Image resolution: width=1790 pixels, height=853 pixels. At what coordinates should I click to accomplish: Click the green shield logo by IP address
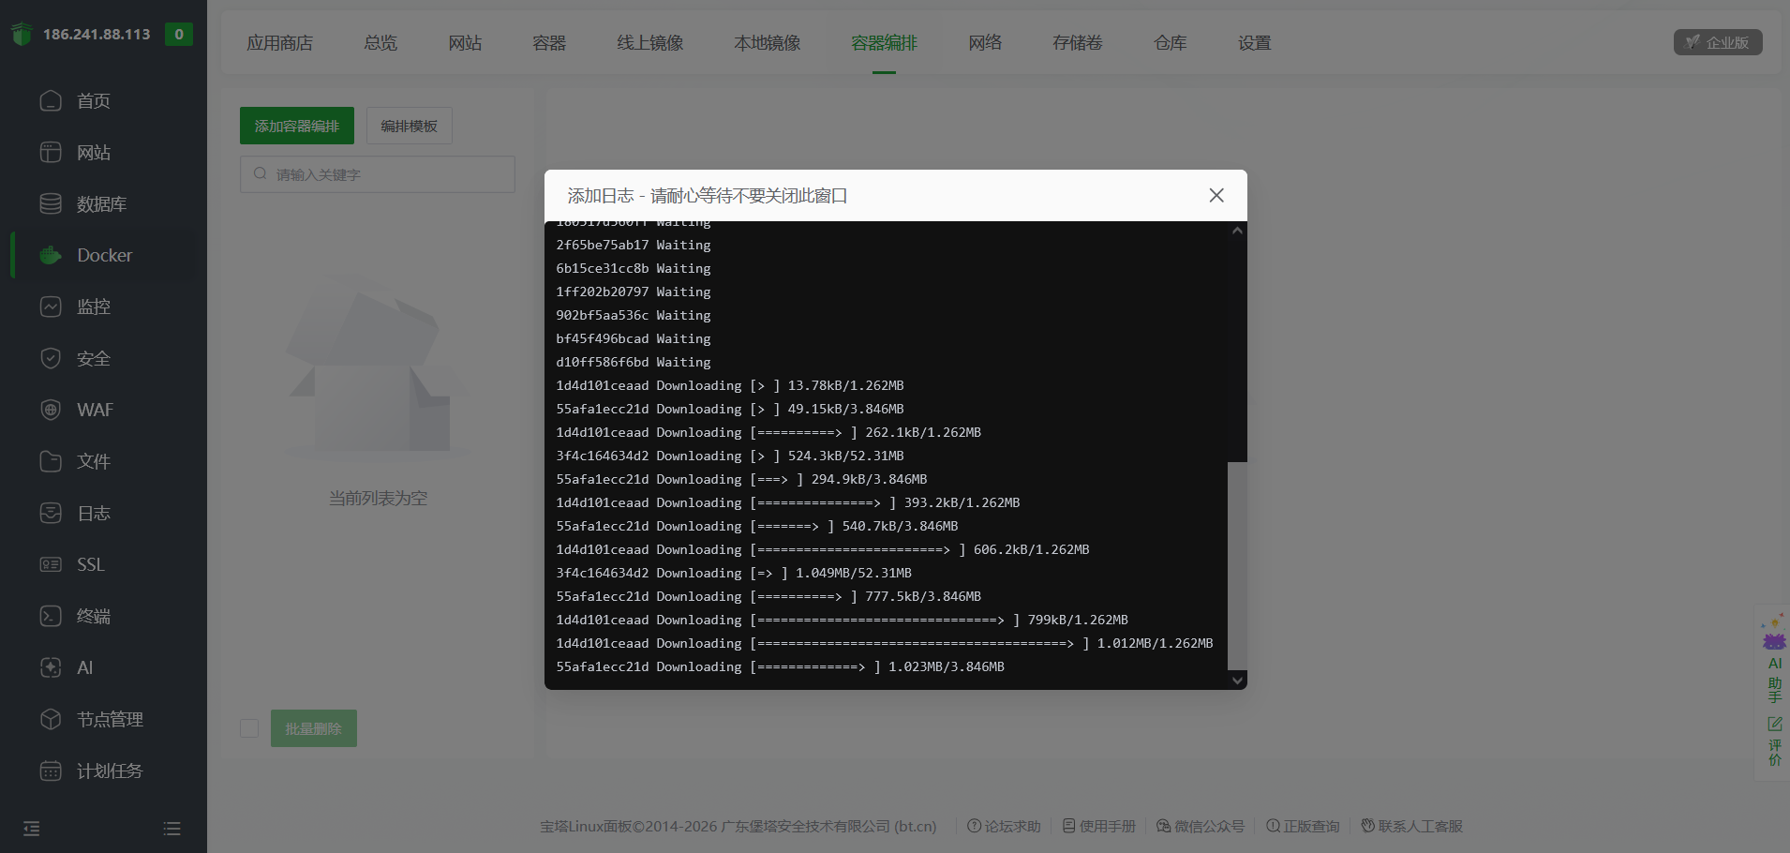pyautogui.click(x=22, y=35)
